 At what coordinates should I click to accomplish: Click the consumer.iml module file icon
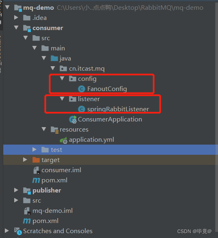[x=37, y=170]
